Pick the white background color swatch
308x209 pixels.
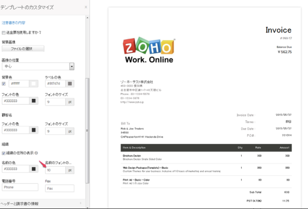[x=33, y=84]
